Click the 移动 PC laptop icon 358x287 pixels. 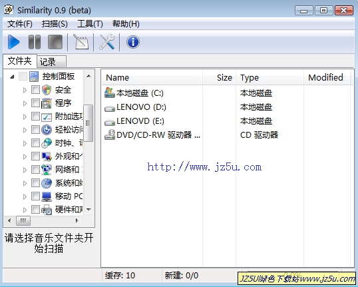pos(47,196)
